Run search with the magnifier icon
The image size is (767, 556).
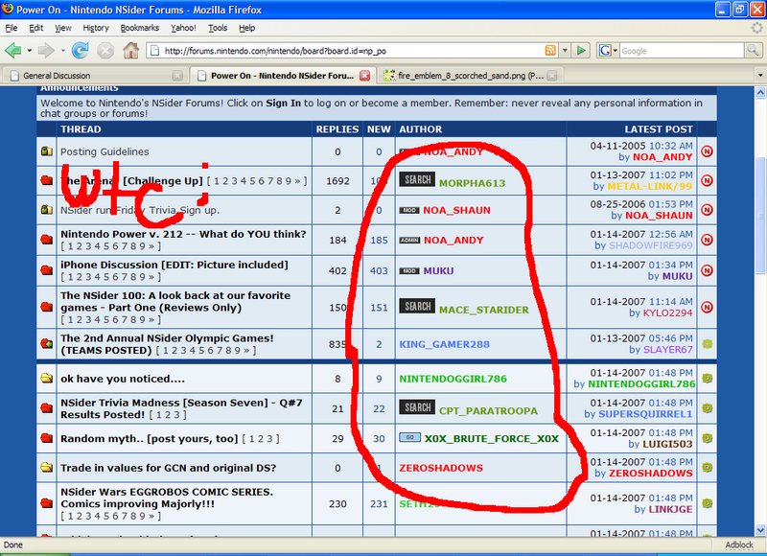[x=753, y=50]
